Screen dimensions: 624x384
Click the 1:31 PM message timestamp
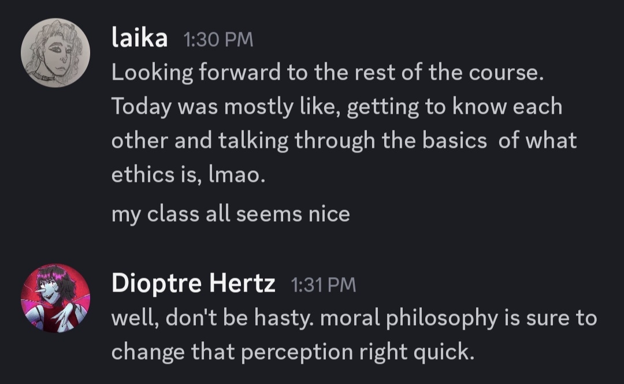pyautogui.click(x=324, y=284)
